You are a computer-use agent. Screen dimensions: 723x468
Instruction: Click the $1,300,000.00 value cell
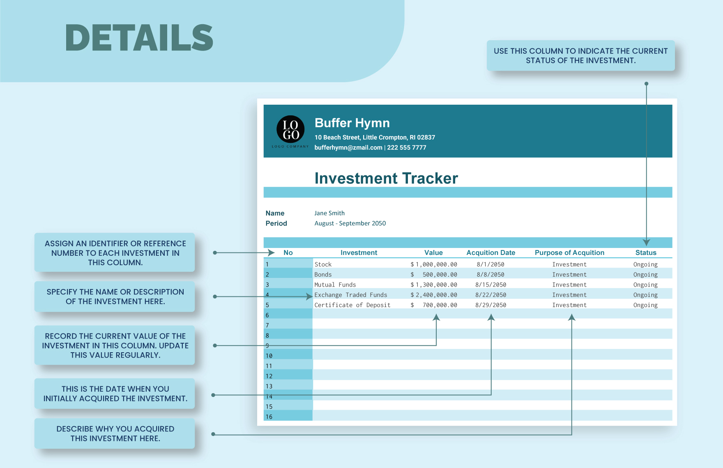pyautogui.click(x=434, y=284)
